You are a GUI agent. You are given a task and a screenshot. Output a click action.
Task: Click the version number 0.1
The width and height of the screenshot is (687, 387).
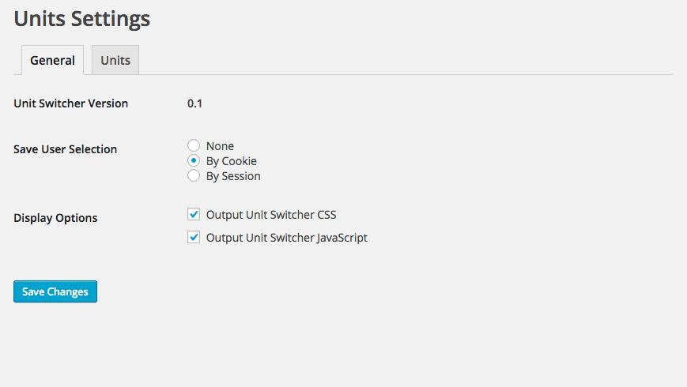[x=194, y=103]
